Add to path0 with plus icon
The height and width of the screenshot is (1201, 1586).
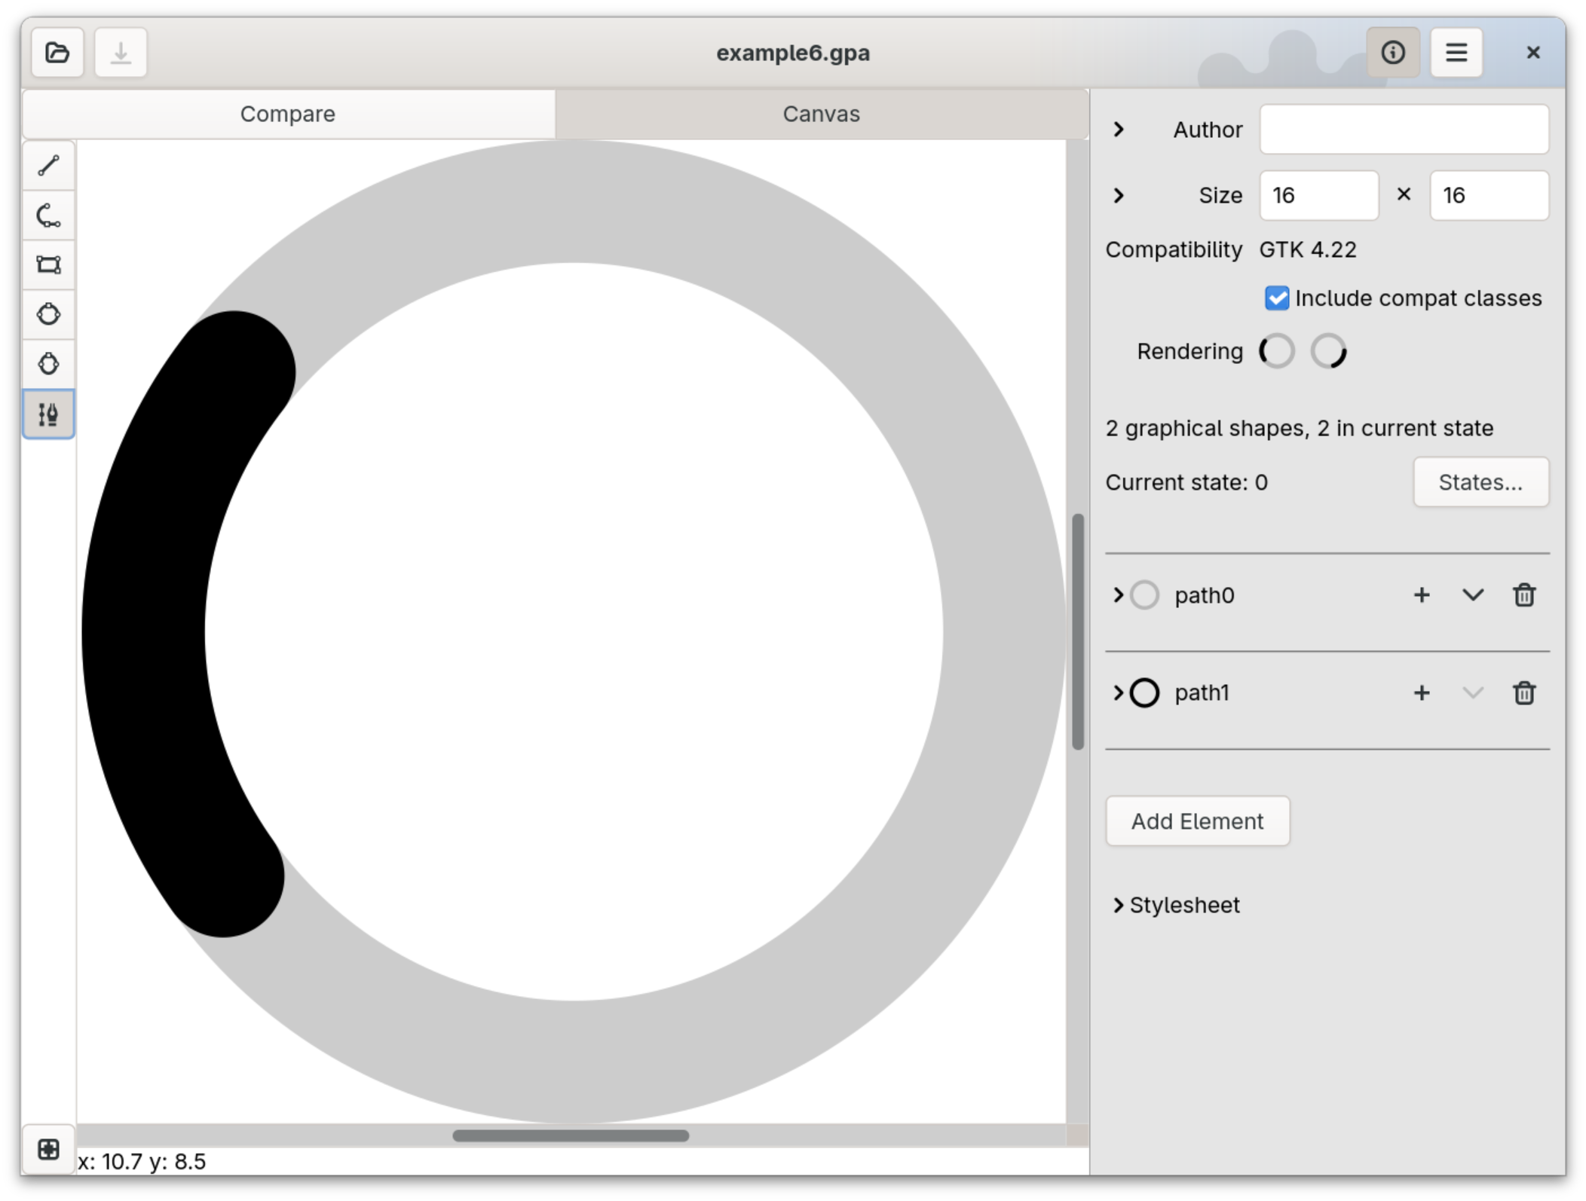click(x=1421, y=595)
